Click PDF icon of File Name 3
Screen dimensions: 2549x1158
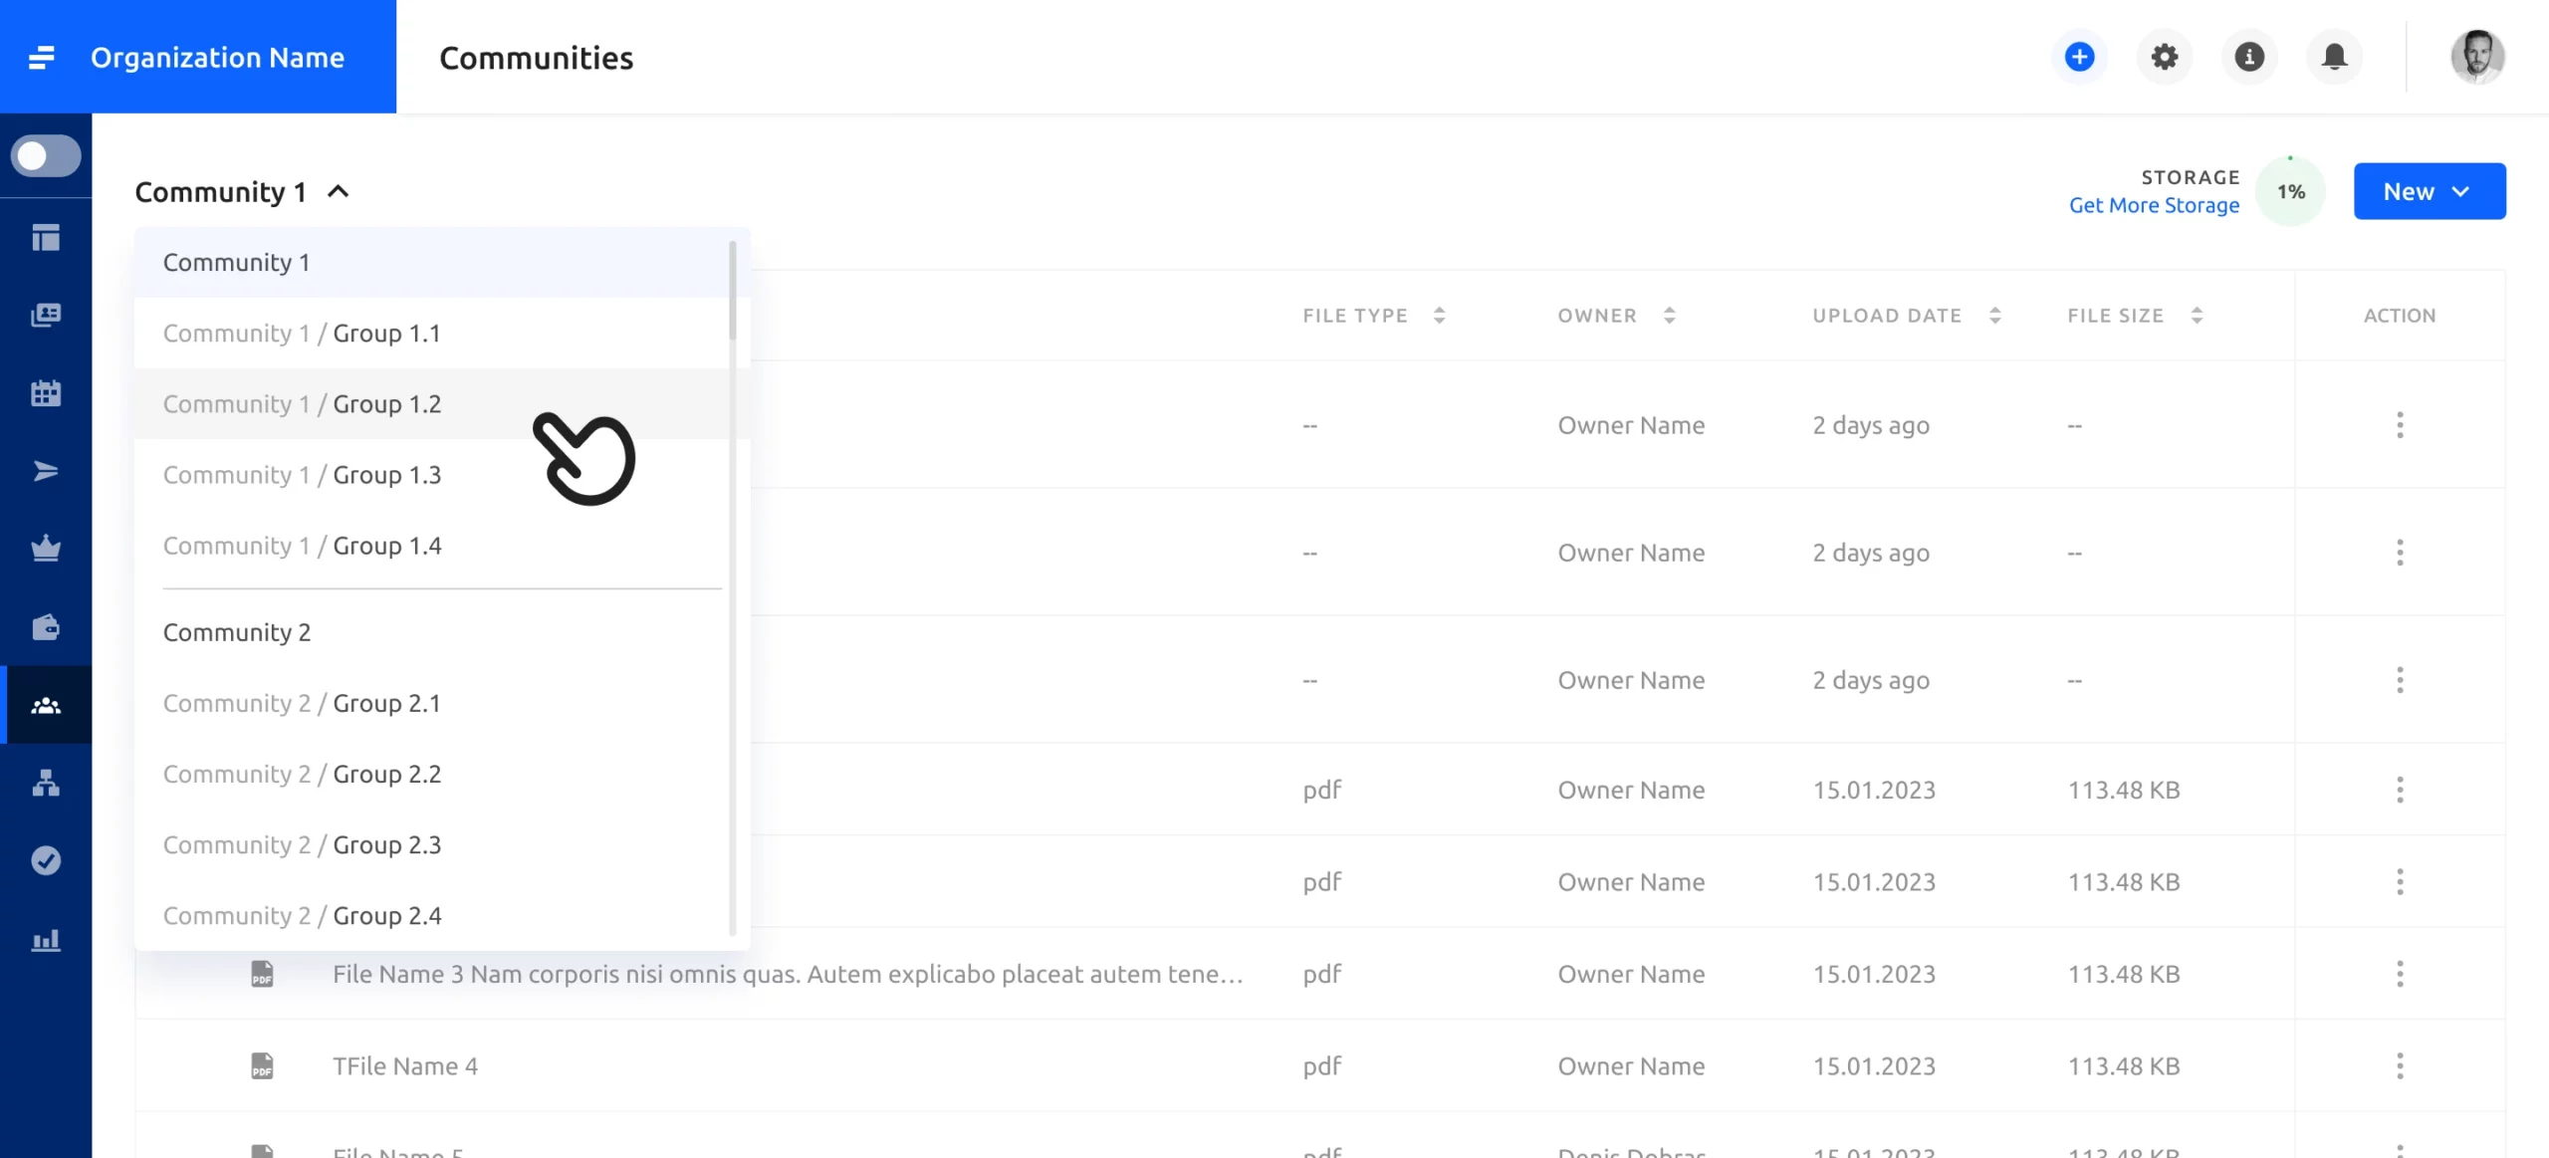[x=262, y=974]
